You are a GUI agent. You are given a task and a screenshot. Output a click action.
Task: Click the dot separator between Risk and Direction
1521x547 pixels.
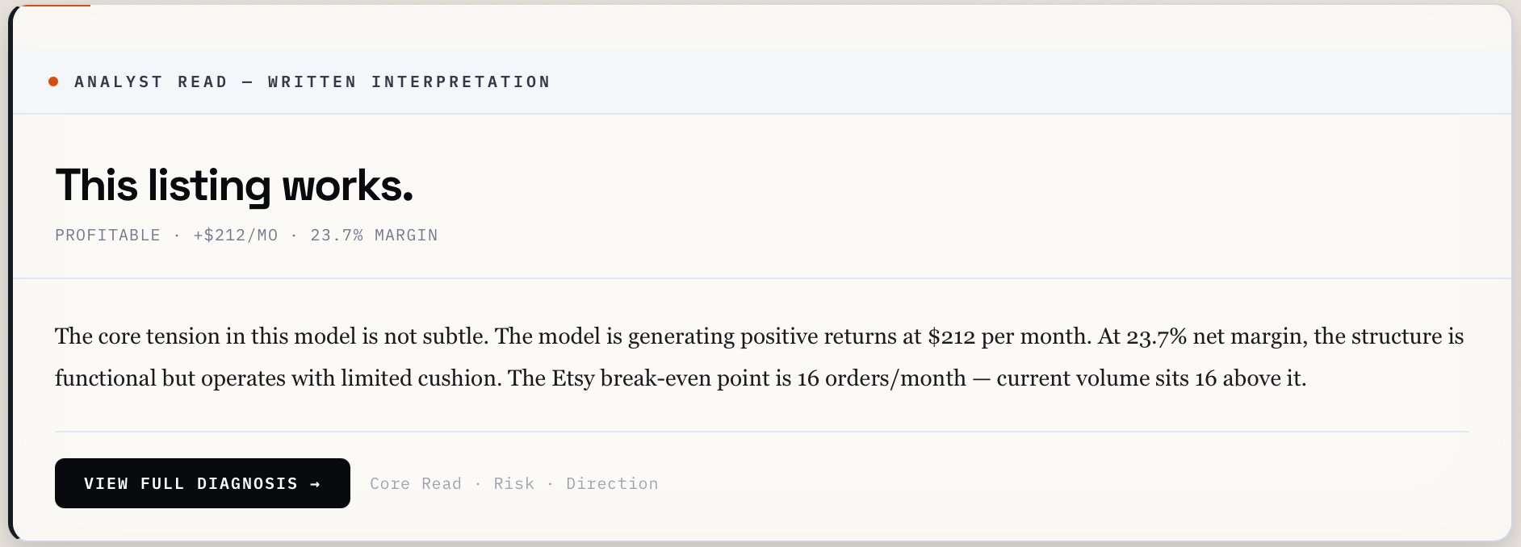coord(551,483)
